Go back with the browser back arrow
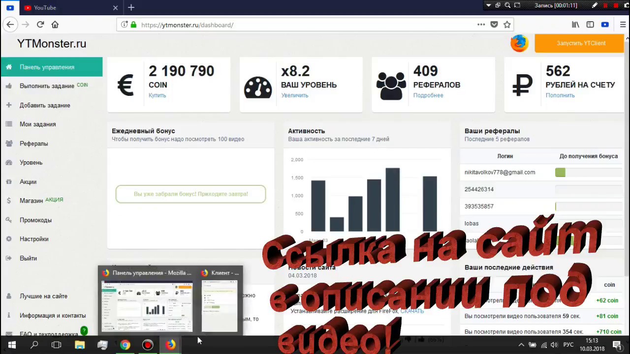 click(x=10, y=25)
